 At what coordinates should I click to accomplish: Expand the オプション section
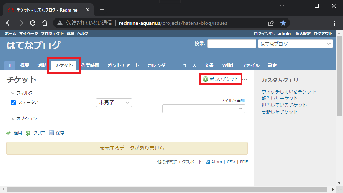(24, 119)
